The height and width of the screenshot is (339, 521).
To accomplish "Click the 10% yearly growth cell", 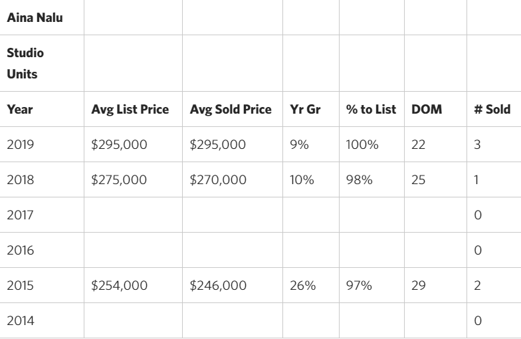I will (x=311, y=179).
